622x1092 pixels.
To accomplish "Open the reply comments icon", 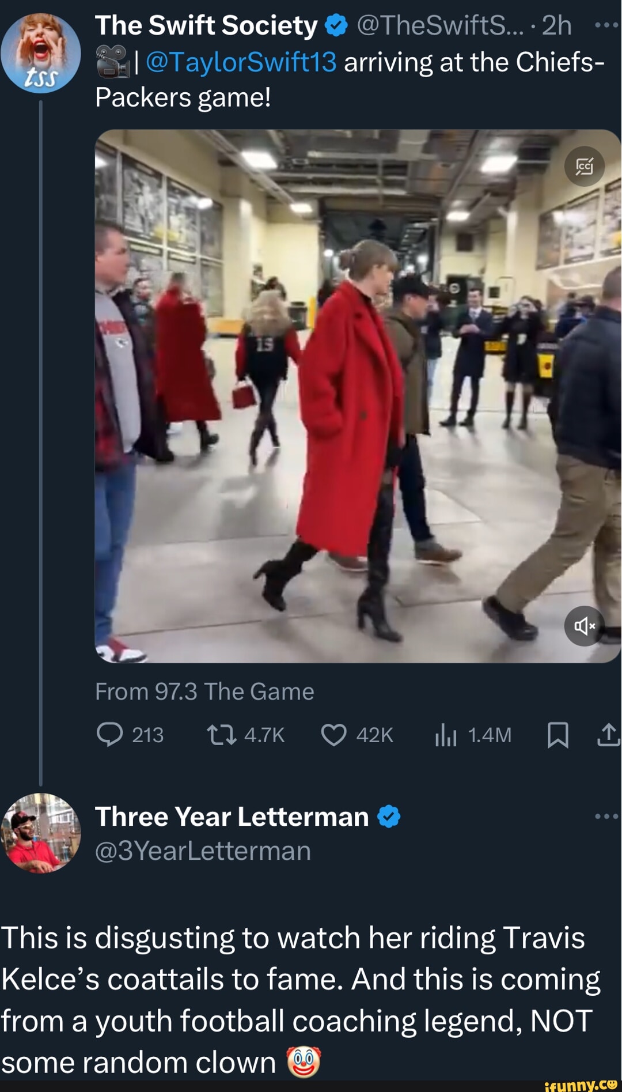I will [x=109, y=735].
